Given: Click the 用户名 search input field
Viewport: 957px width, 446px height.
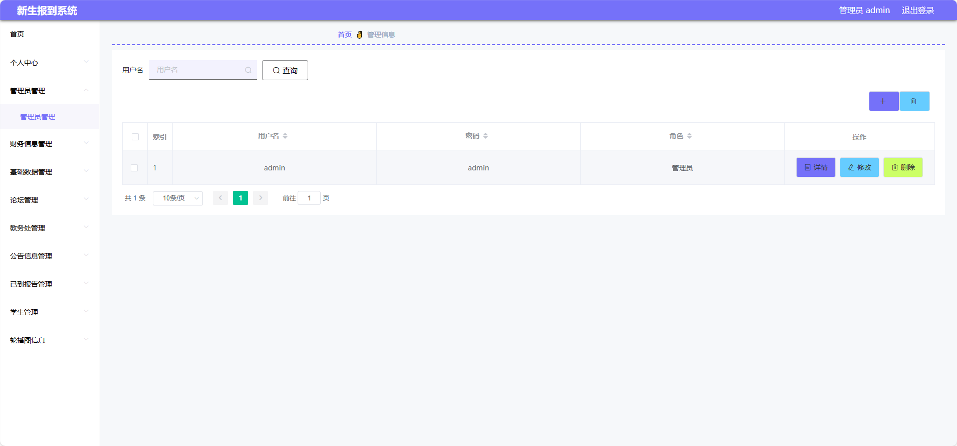Looking at the screenshot, I should click(203, 70).
